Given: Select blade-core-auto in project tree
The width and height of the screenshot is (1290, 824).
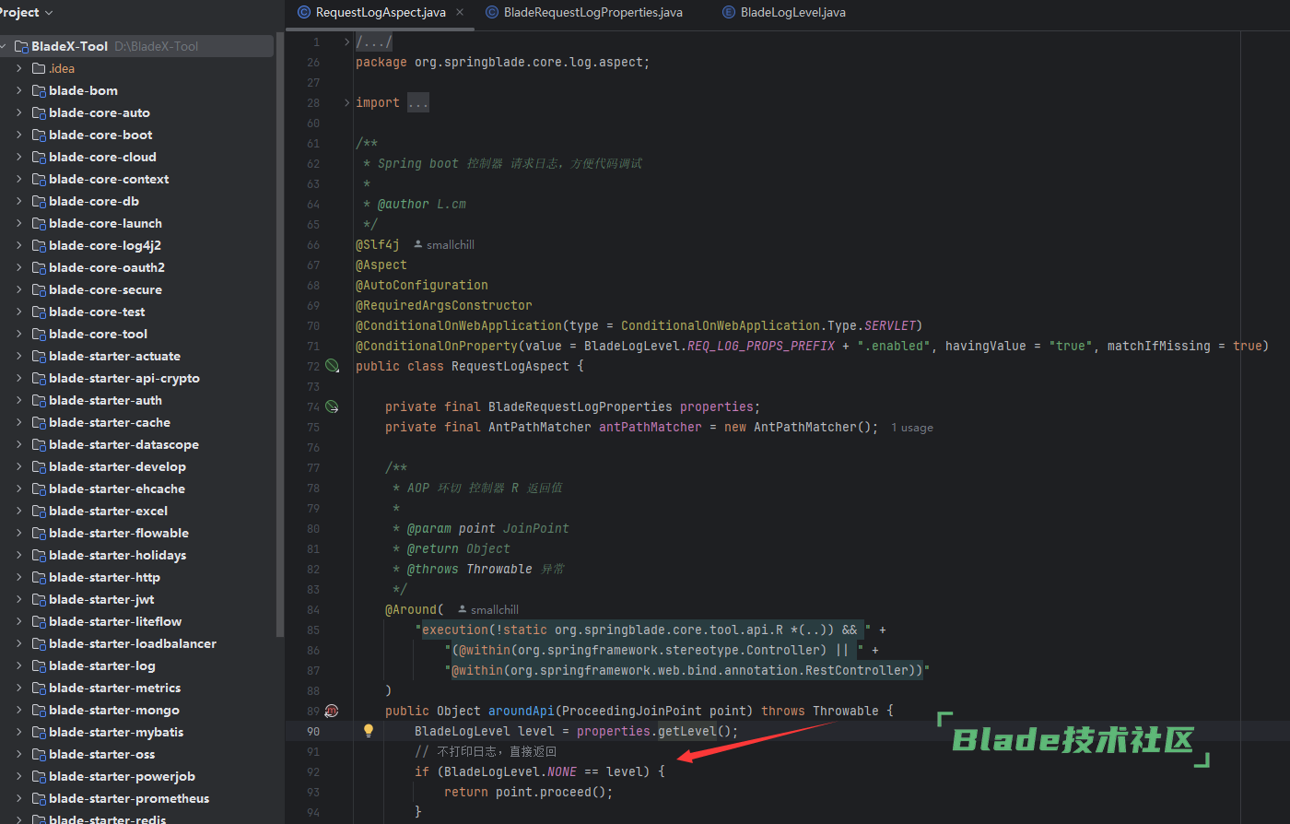Looking at the screenshot, I should coord(100,112).
